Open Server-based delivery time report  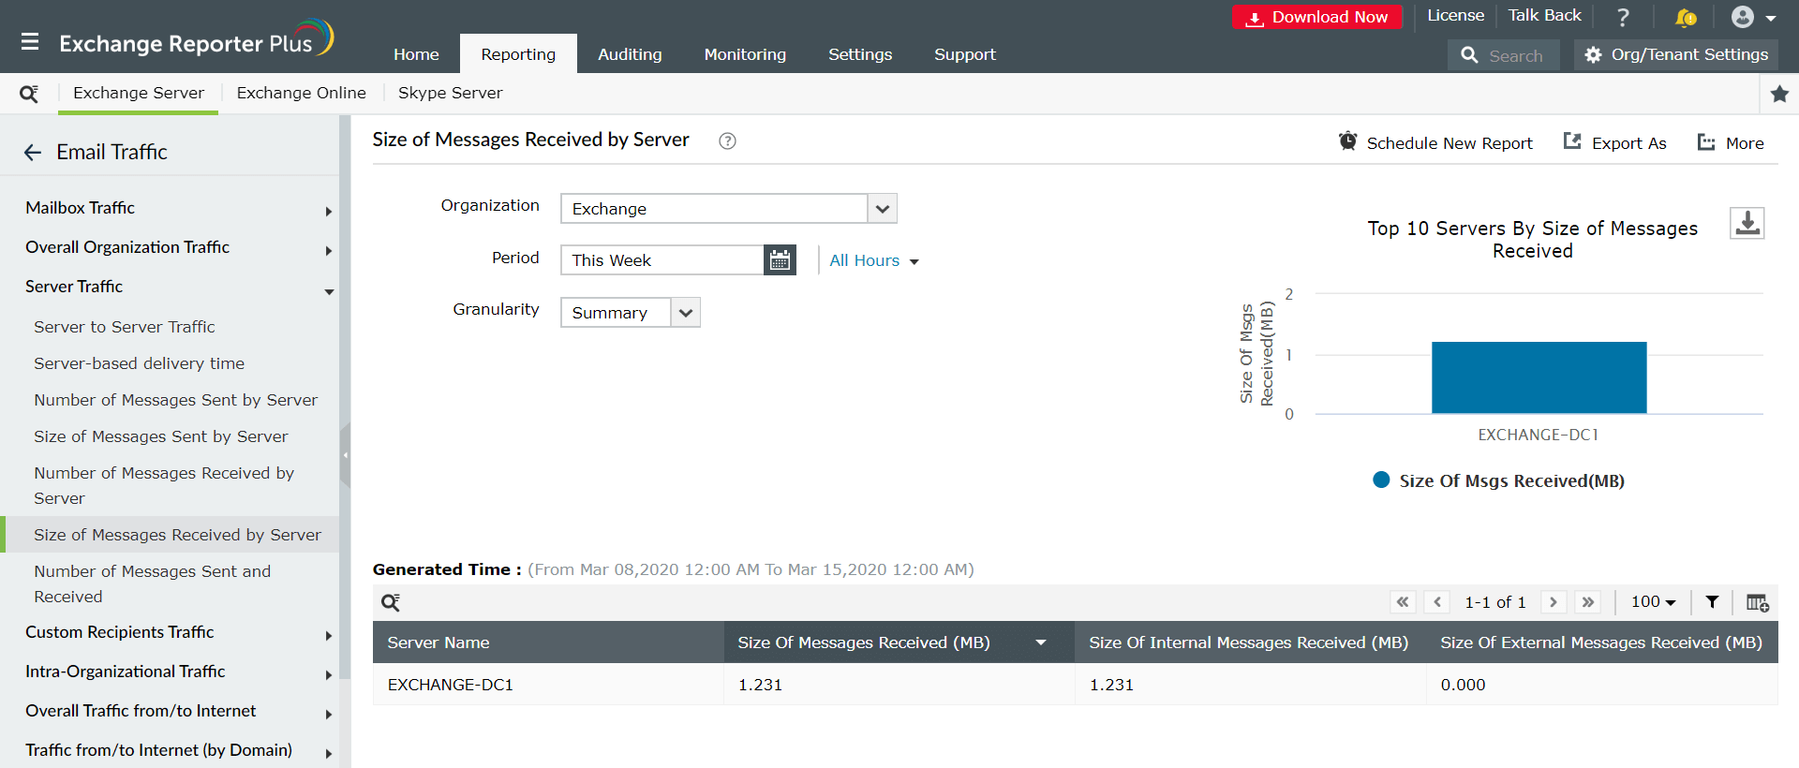pyautogui.click(x=140, y=363)
